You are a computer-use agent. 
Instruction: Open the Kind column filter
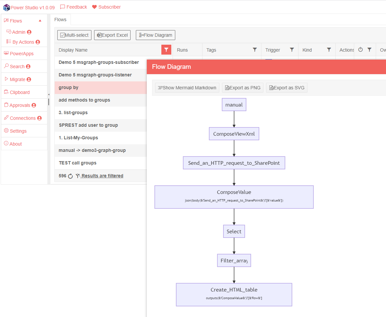(329, 50)
